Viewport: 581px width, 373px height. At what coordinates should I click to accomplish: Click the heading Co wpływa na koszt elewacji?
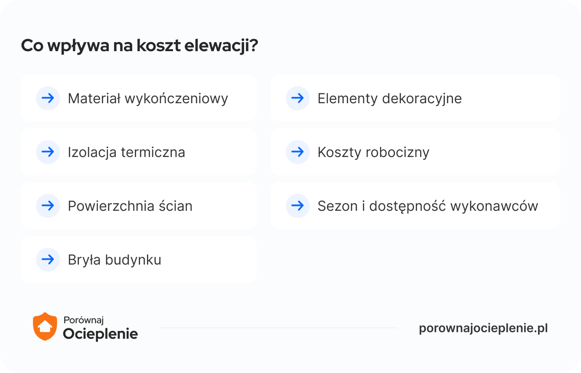140,46
